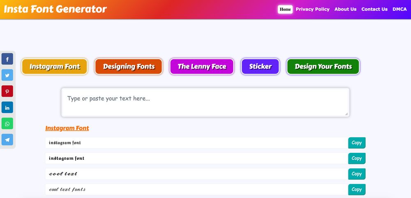Copy the 'cool text fonts' result
Viewport: 411px width, 198px height.
tap(357, 189)
